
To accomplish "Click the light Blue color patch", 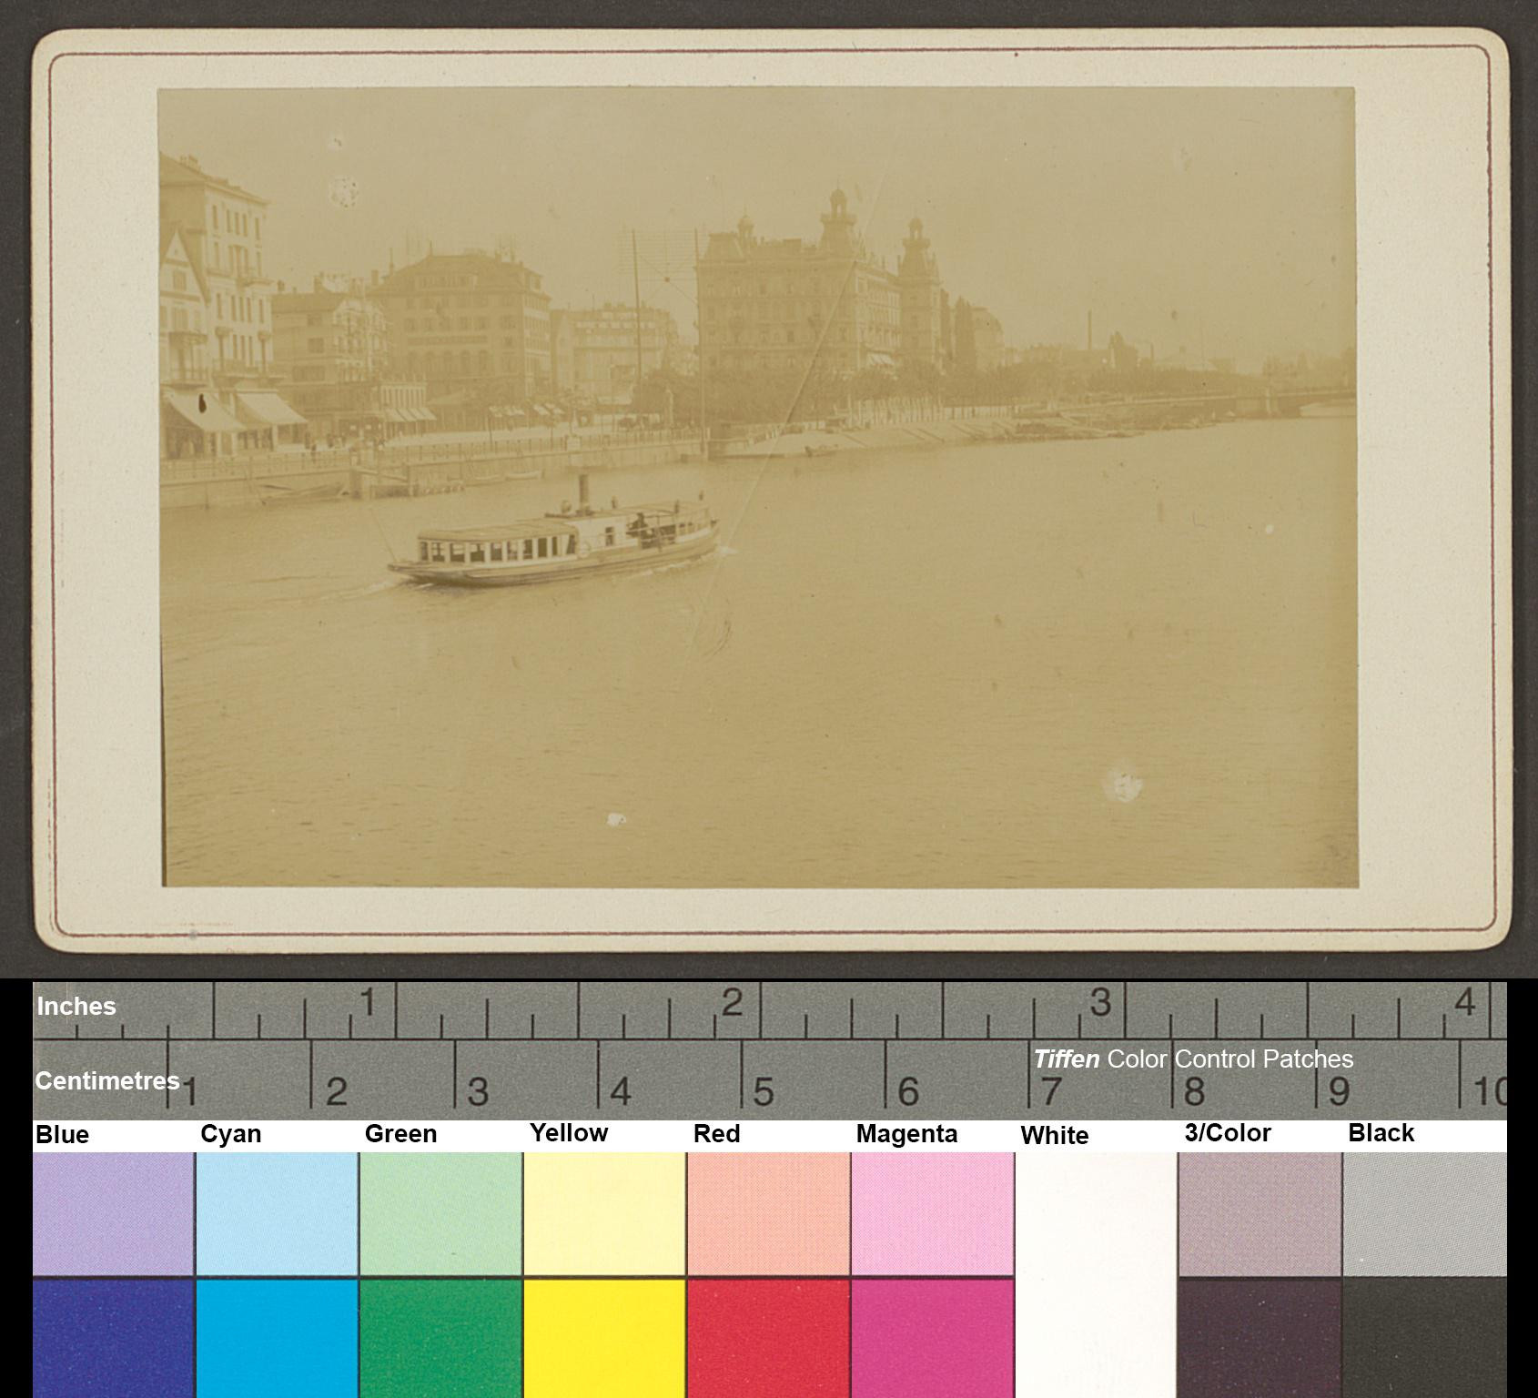I will [x=113, y=1214].
